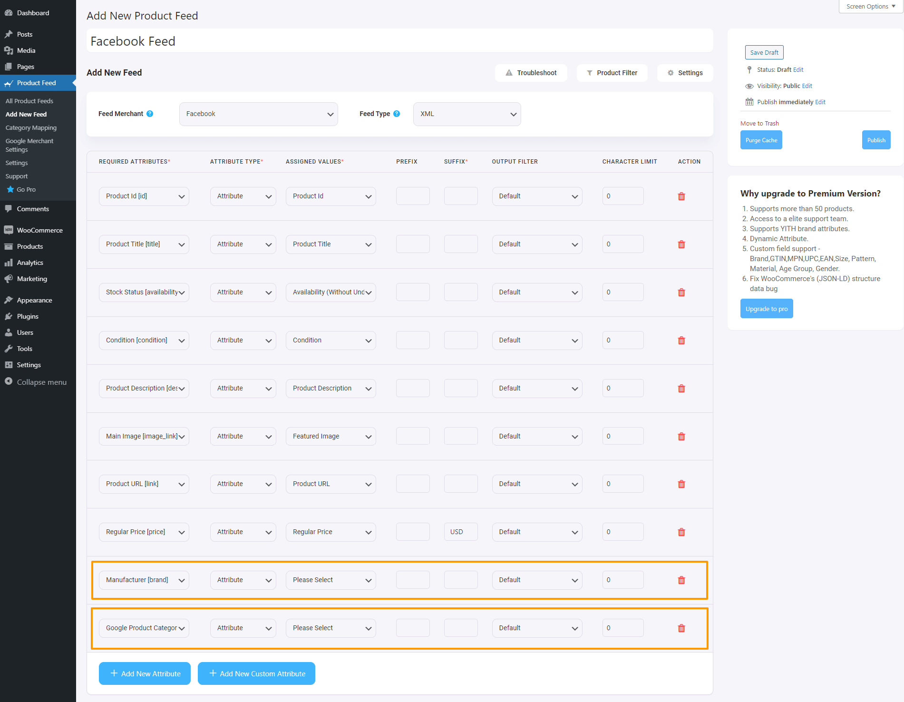Click the Go Pro star icon
This screenshot has width=904, height=702.
10,189
